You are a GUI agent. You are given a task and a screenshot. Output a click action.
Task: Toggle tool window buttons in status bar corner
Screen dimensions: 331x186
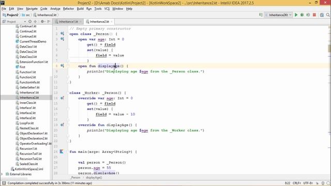[x=4, y=183]
